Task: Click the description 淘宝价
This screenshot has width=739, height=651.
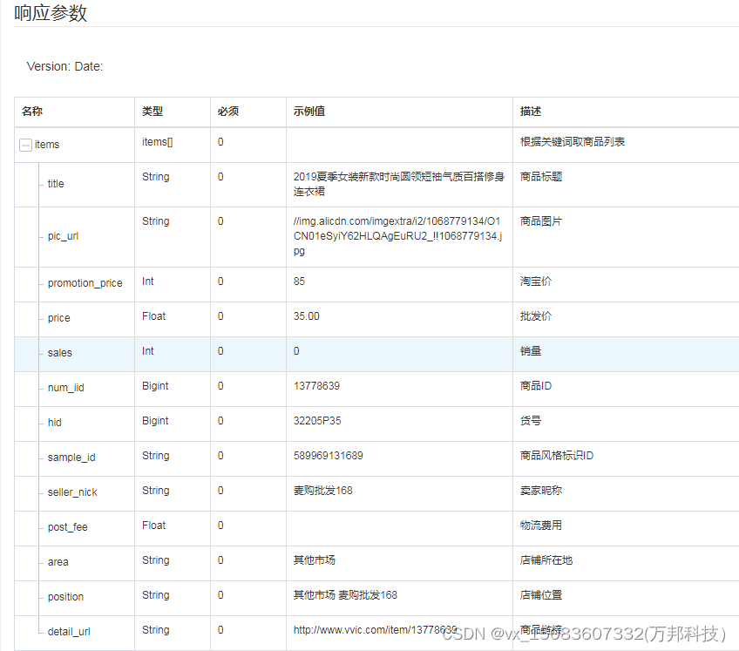Action: (536, 281)
